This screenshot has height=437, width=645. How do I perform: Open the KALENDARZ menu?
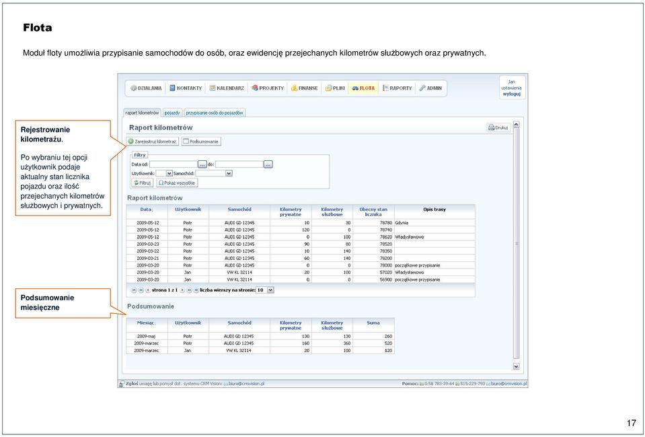pyautogui.click(x=227, y=88)
